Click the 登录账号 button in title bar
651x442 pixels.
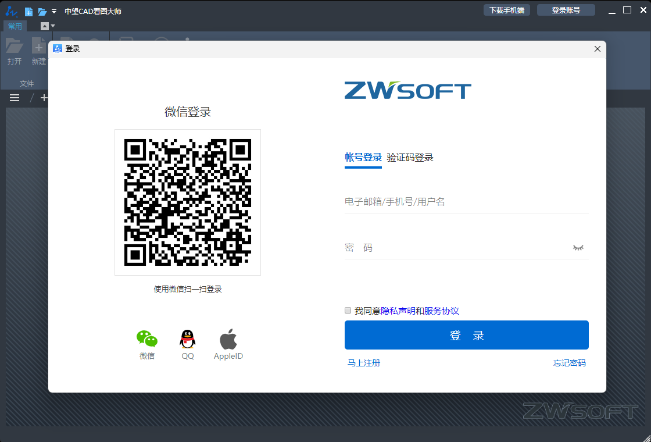coord(566,10)
